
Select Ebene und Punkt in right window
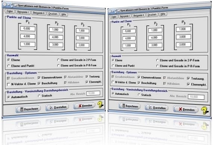coord(123,66)
